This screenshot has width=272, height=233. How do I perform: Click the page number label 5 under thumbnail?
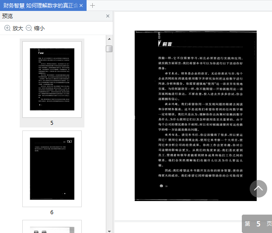(52, 123)
